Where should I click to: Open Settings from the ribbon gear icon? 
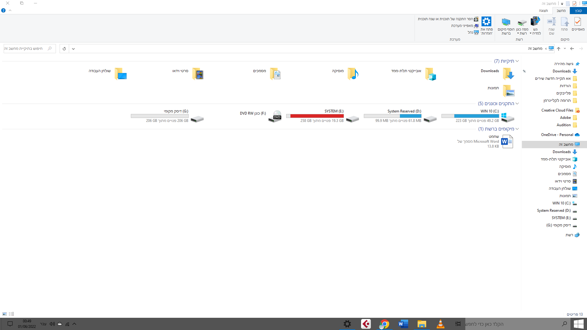click(x=486, y=22)
